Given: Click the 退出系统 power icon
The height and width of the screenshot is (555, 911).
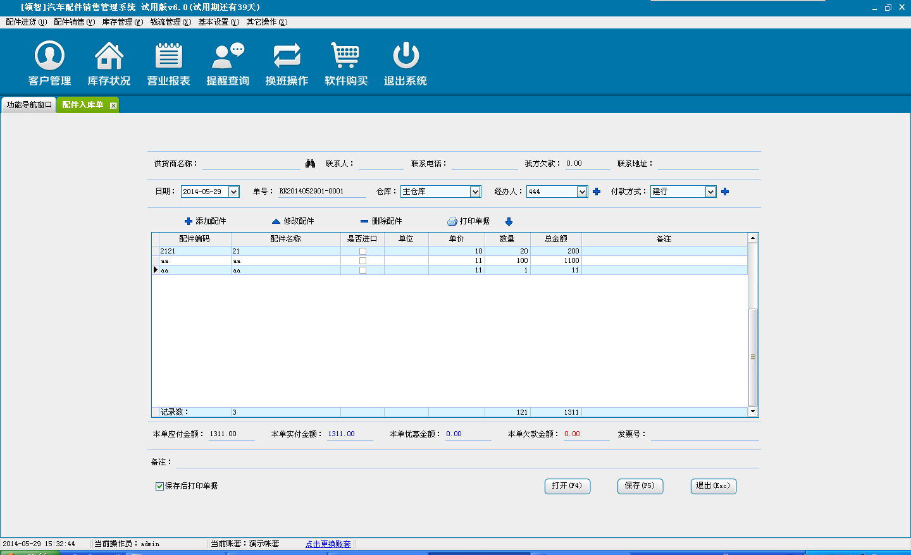Looking at the screenshot, I should click(406, 56).
